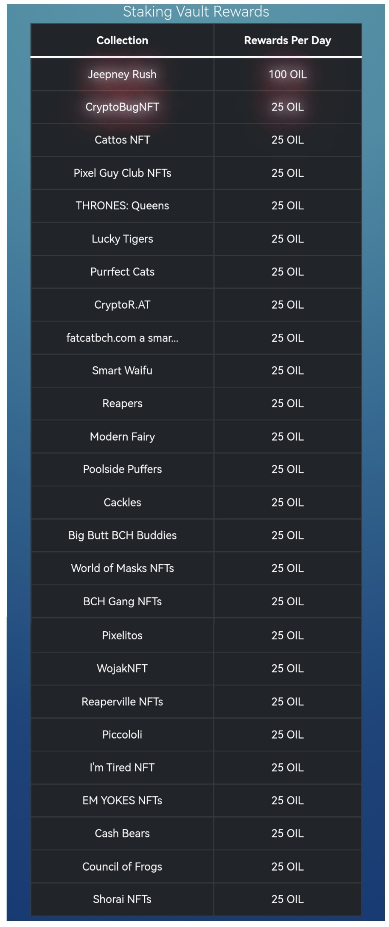Screen dimensions: 389x927
Task: Select the truncated fatcatbch.com collection
Action: tap(122, 338)
